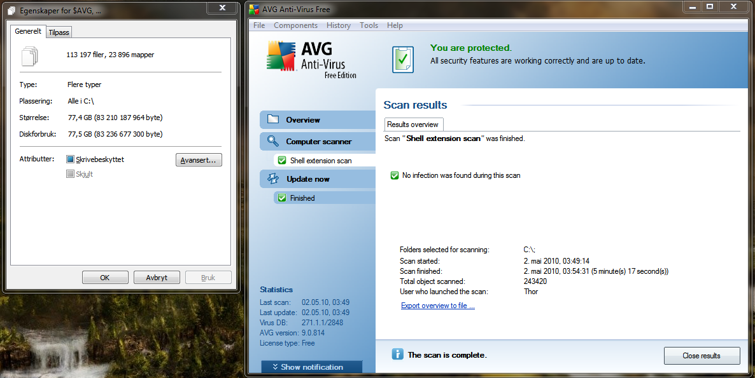This screenshot has width=755, height=378.
Task: Click Export overview to file link
Action: (x=438, y=306)
